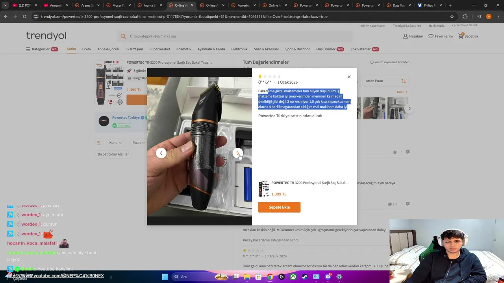Click Trendyol'da Satış Yap link
This screenshot has width=504, height=283.
[407, 26]
